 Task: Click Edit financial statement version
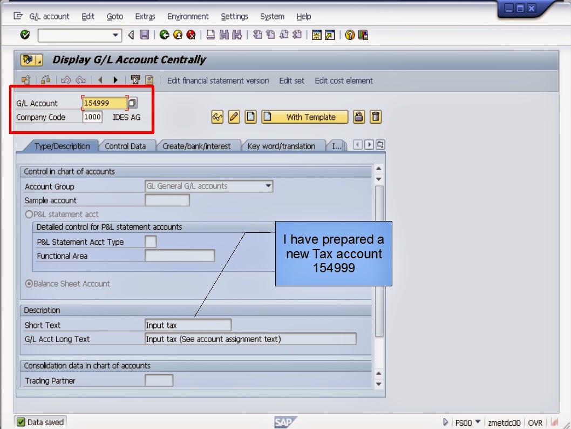click(217, 81)
